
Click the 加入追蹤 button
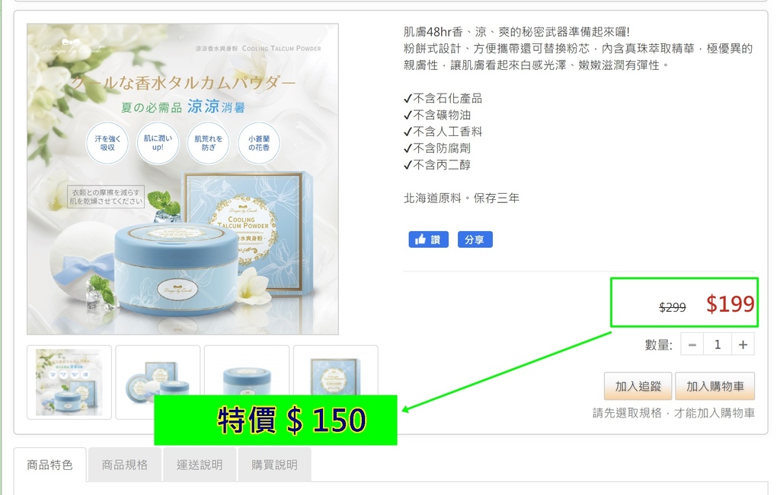pyautogui.click(x=638, y=386)
